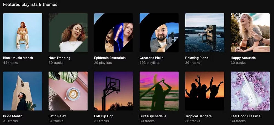This screenshot has width=274, height=125.
Task: Select the Pride Month playlist cover
Action: [22, 91]
